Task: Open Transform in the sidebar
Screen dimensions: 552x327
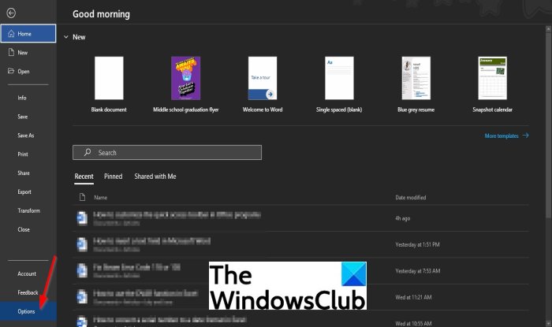Action: [28, 210]
